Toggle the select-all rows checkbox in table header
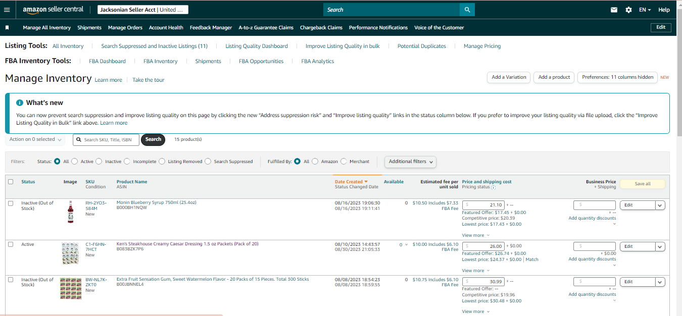The width and height of the screenshot is (682, 316). click(11, 182)
